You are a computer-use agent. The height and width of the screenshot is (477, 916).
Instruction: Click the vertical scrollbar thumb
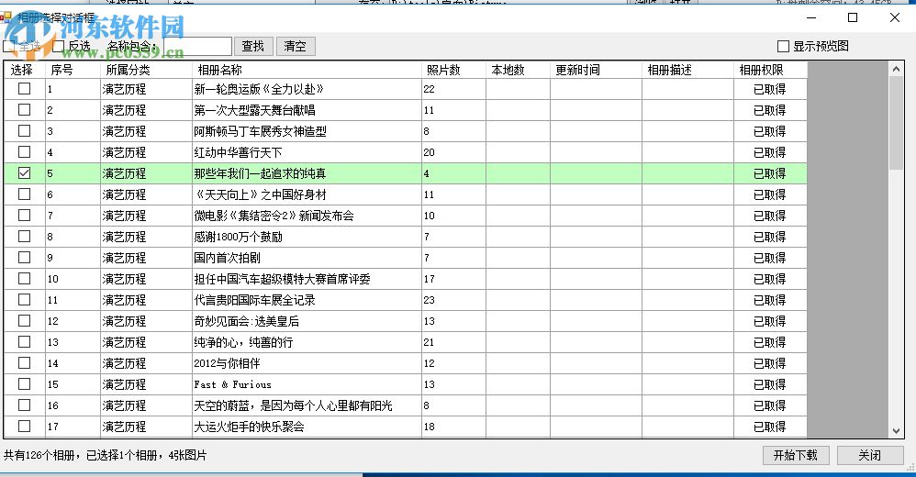[x=896, y=123]
